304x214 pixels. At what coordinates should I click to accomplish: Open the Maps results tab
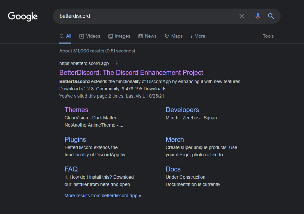[174, 36]
